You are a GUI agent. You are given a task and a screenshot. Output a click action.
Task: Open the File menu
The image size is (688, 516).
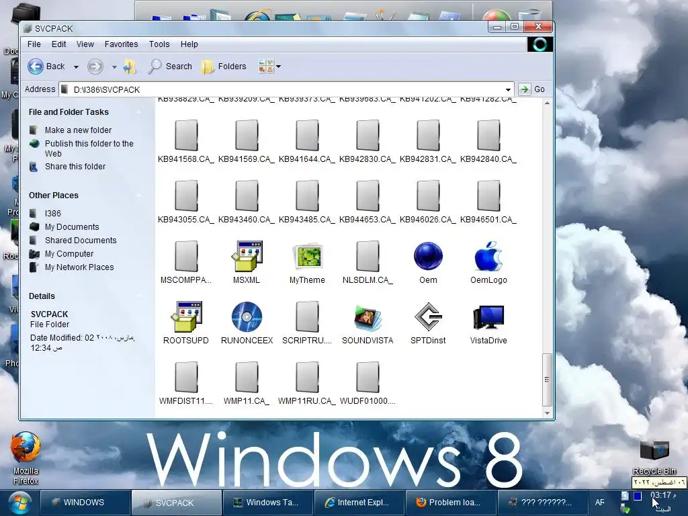(34, 44)
